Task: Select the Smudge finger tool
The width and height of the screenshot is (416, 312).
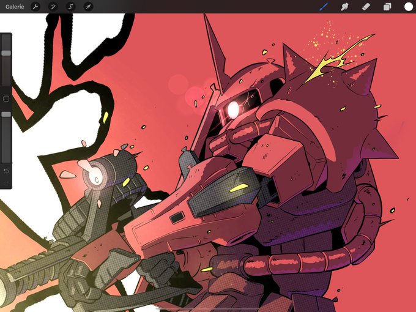Action: point(344,7)
